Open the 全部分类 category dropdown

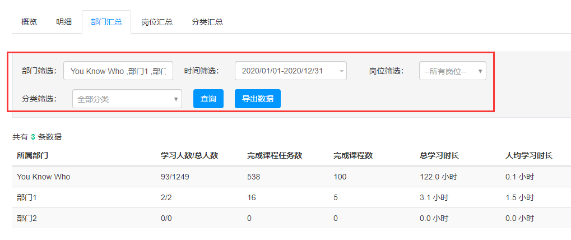[x=127, y=99]
